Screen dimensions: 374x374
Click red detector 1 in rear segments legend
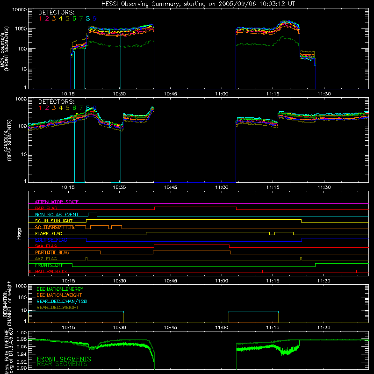tap(40, 108)
